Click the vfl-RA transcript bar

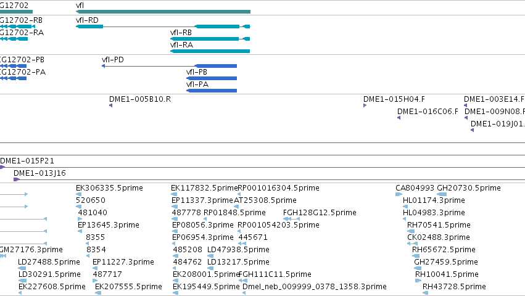pos(210,51)
